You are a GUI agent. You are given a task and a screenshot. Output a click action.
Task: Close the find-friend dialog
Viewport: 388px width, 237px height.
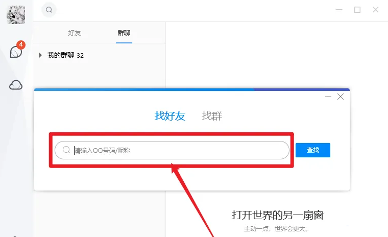coord(341,97)
